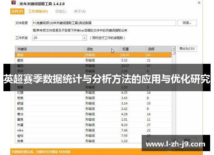Expand the 工作并发 dropdown arrow
The height and width of the screenshot is (155, 214).
(x=85, y=38)
